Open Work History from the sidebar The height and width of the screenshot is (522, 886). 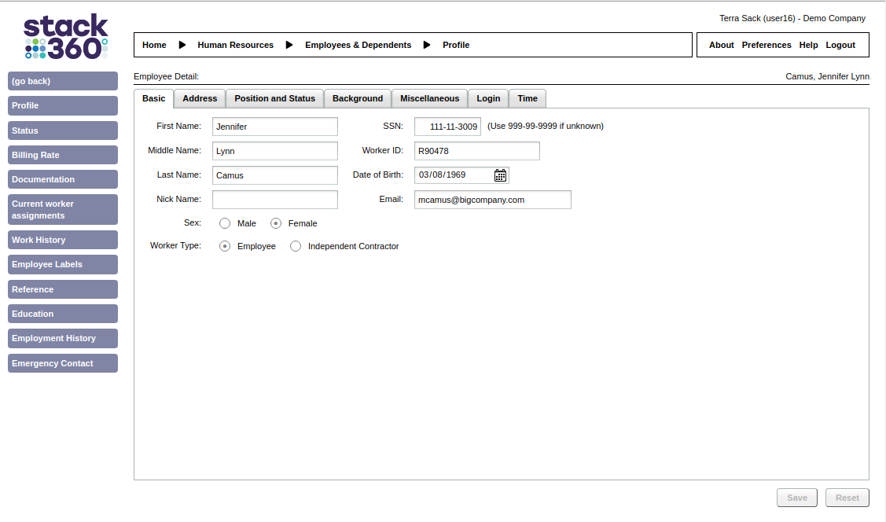(62, 240)
